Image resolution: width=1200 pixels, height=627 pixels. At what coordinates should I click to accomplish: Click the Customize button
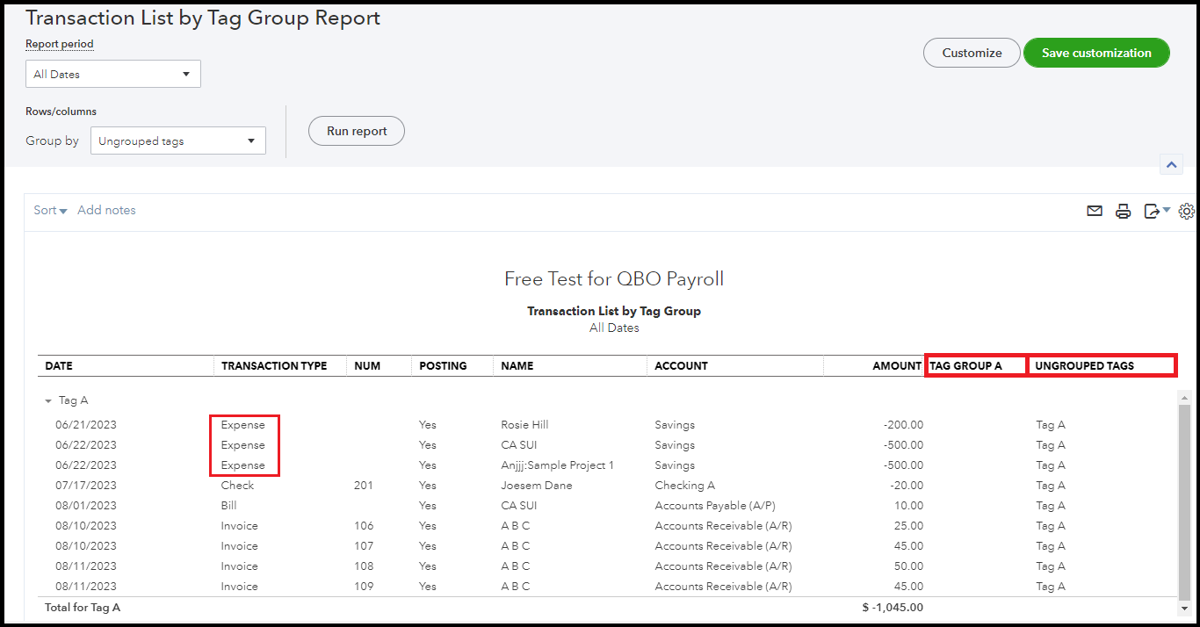point(972,53)
